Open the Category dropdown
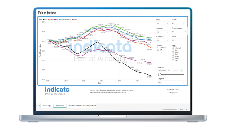Screen dimensions: 236x133 163,40
